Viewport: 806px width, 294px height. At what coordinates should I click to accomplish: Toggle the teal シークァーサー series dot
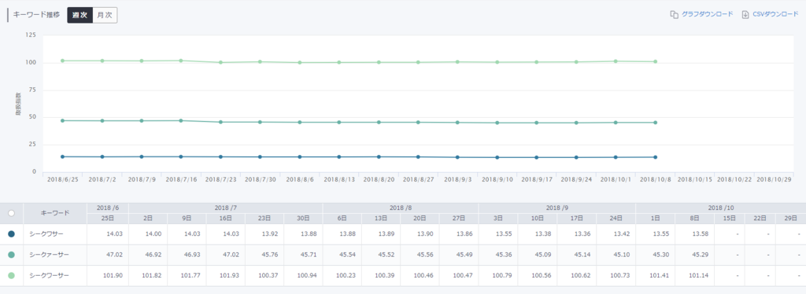point(11,255)
